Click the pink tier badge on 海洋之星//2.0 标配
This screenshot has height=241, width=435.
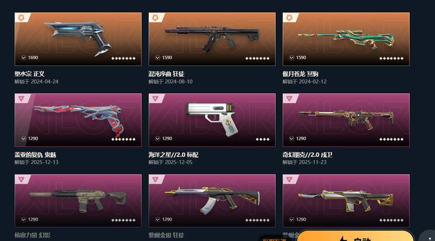tap(155, 98)
